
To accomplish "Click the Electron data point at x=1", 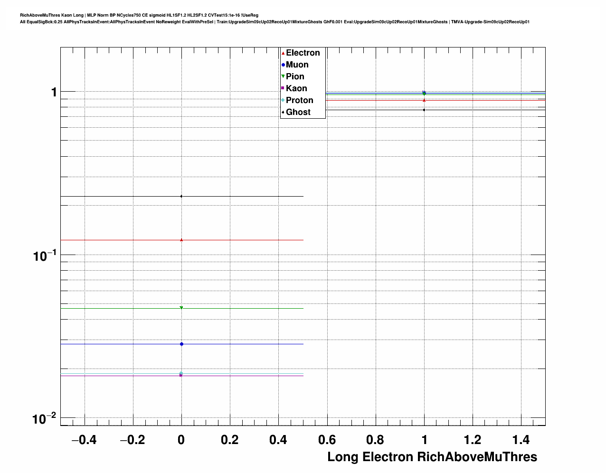I will pyautogui.click(x=424, y=100).
